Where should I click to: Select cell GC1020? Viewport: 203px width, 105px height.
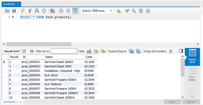91,66
